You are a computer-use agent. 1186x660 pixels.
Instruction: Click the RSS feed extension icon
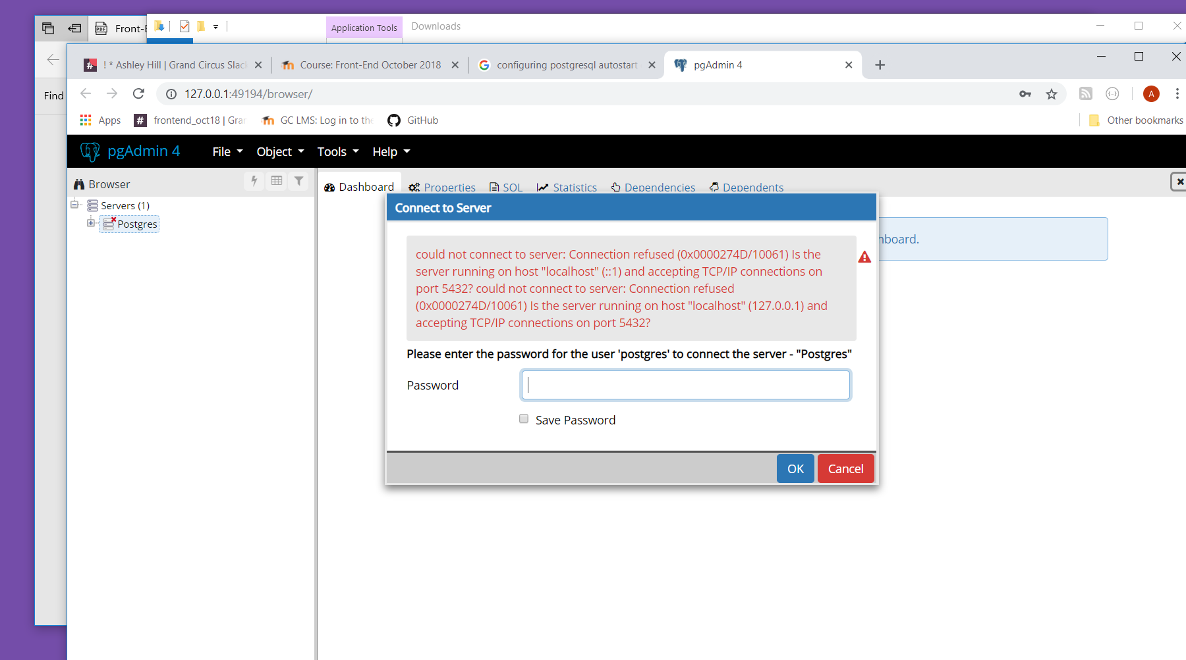(x=1085, y=94)
